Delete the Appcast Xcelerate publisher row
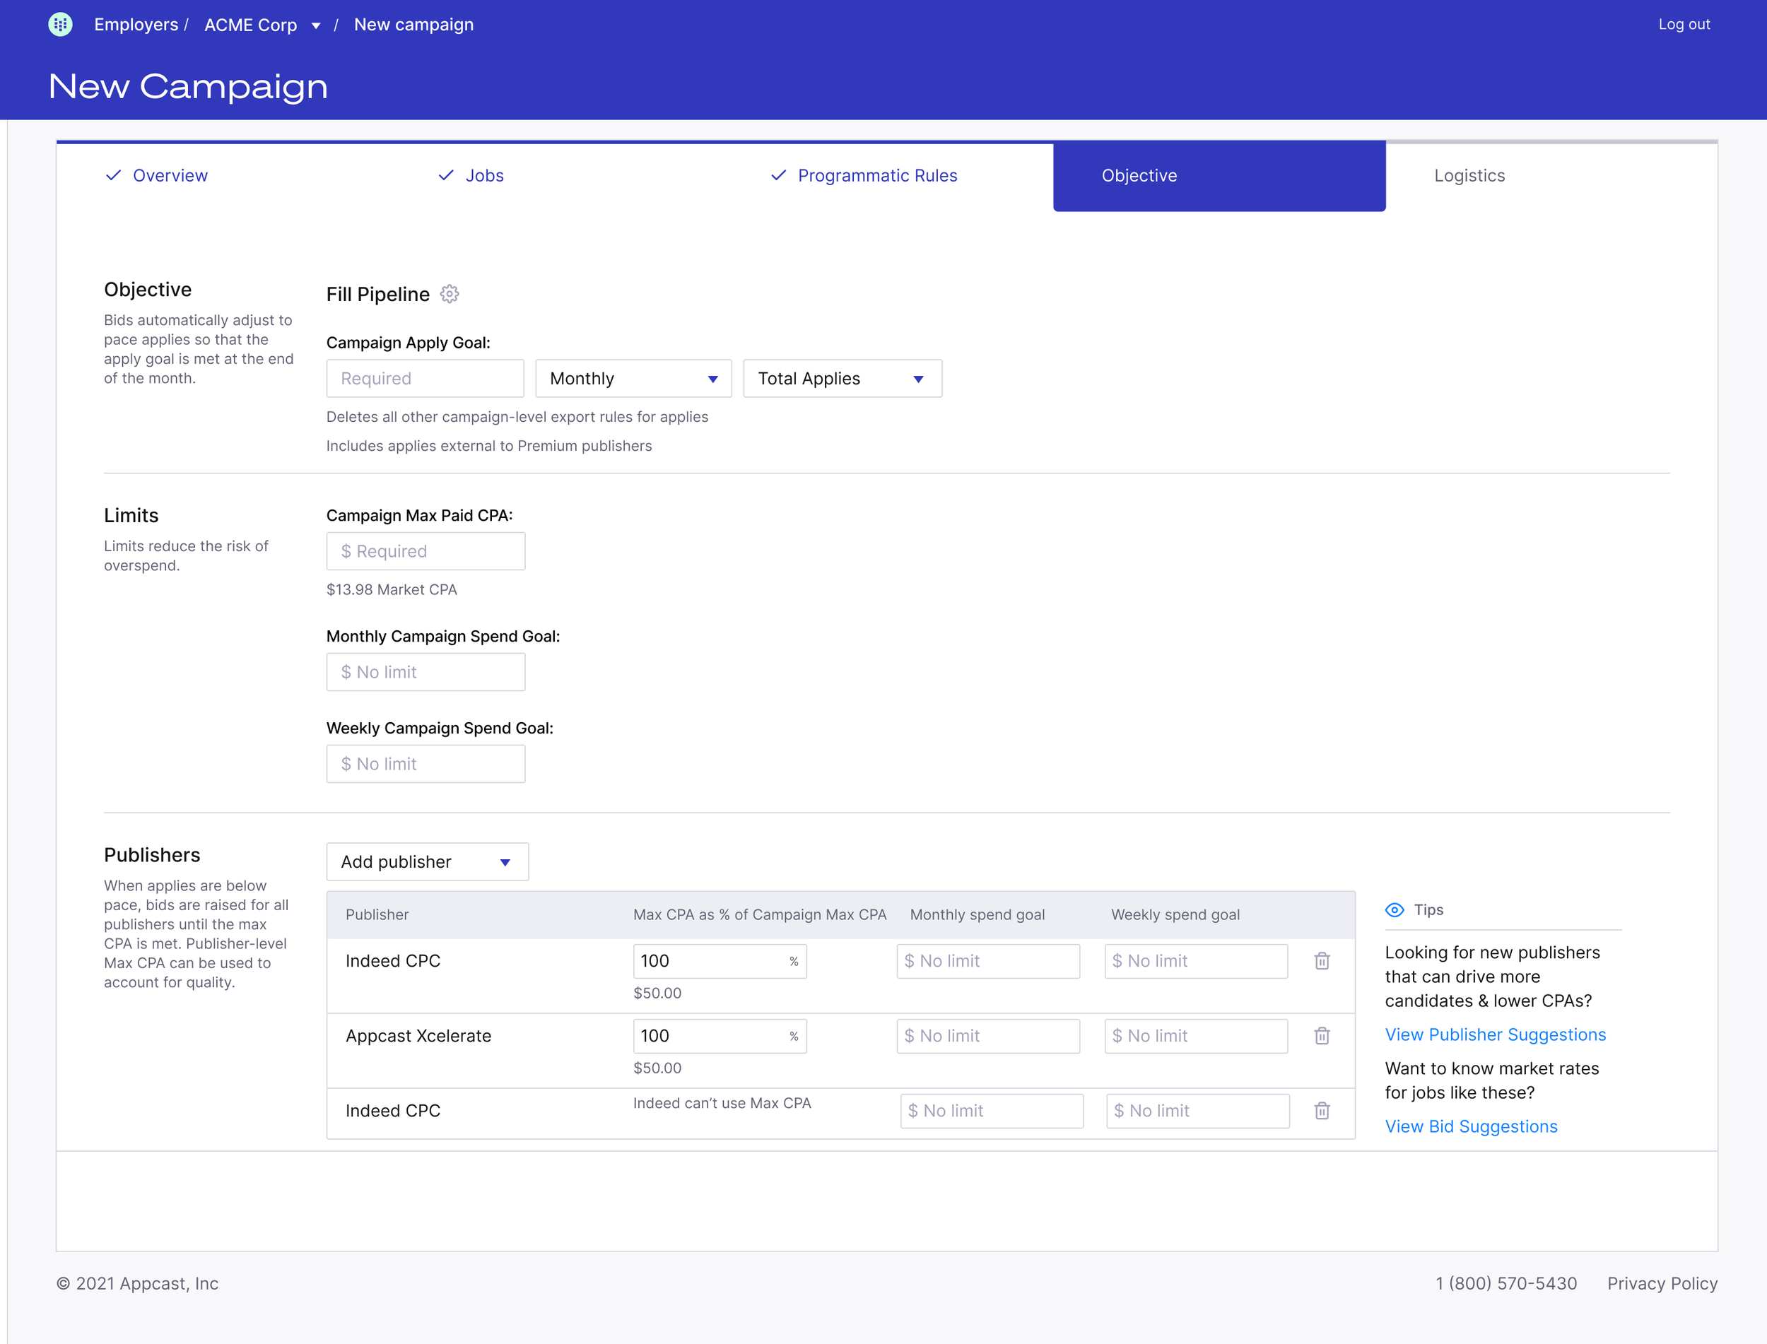1767x1344 pixels. pos(1321,1036)
